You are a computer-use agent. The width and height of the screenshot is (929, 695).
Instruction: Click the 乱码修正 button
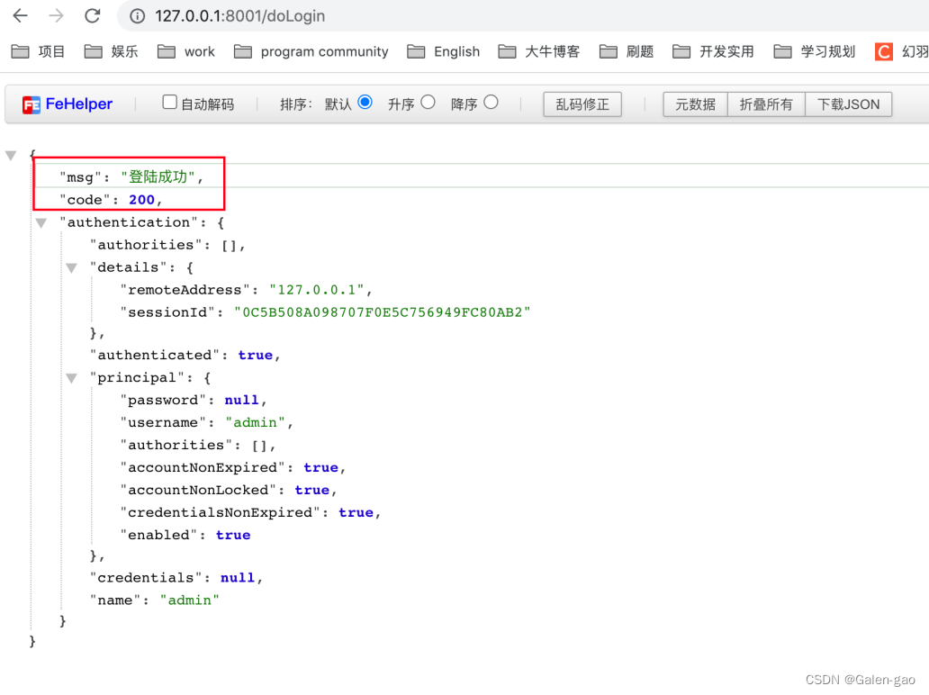click(x=582, y=104)
